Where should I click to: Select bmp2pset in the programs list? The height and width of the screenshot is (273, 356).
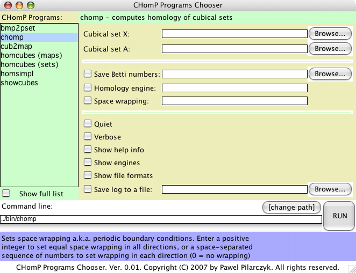pos(39,28)
